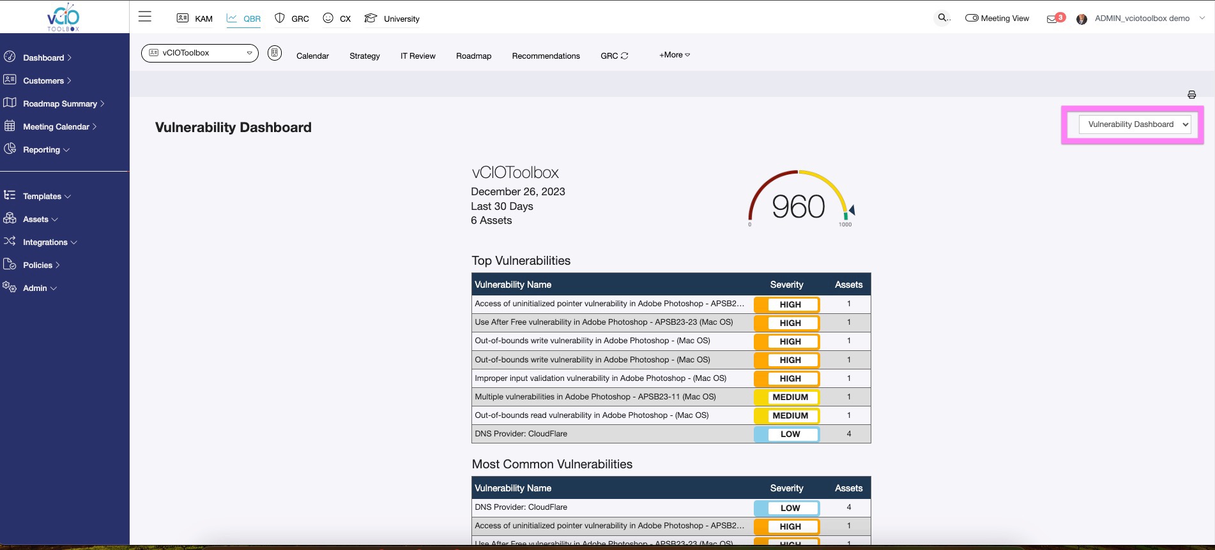1215x550 pixels.
Task: Open the vCIOToolbox customer dropdown
Action: (200, 53)
